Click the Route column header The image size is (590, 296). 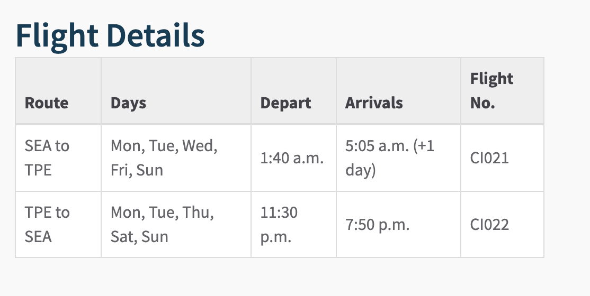pyautogui.click(x=47, y=103)
